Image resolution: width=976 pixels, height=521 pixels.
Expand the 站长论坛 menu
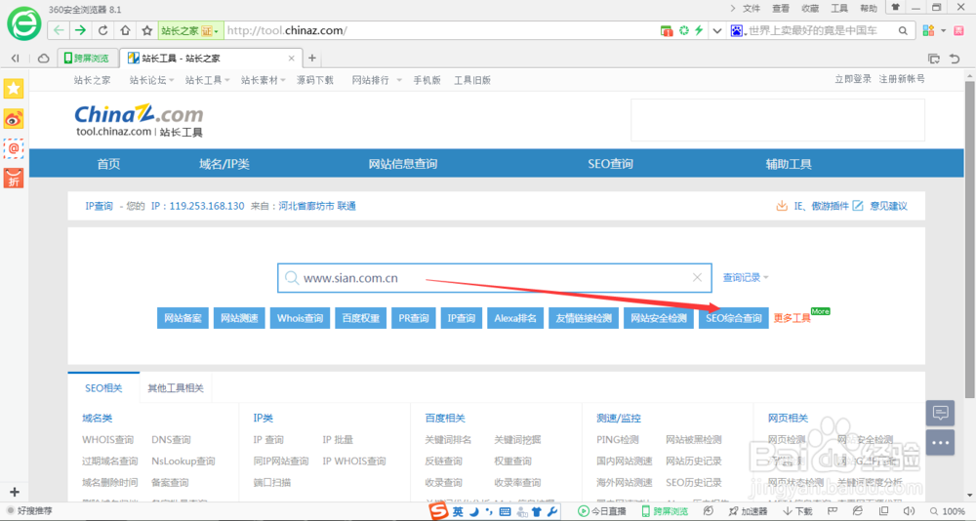pos(151,80)
